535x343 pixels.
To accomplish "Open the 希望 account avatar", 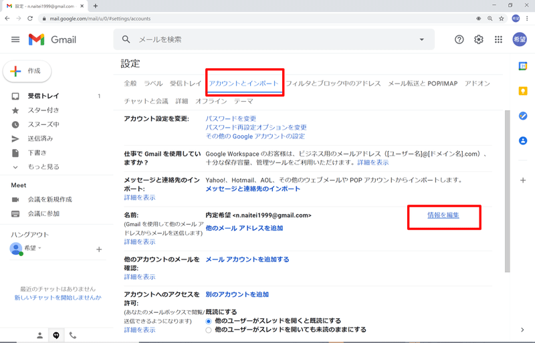I will (520, 39).
